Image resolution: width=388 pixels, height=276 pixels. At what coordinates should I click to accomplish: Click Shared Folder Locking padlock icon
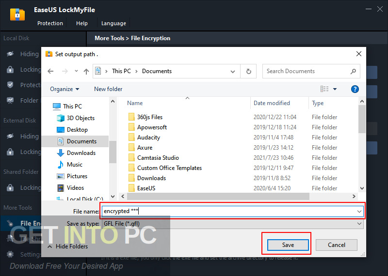click(x=10, y=187)
